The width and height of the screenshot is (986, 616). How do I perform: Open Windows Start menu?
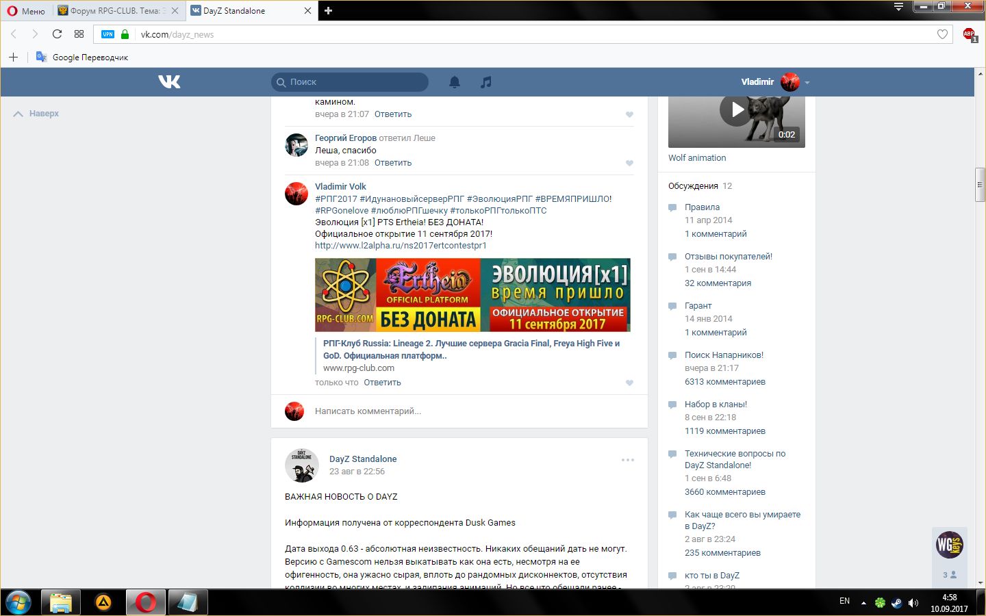point(18,602)
